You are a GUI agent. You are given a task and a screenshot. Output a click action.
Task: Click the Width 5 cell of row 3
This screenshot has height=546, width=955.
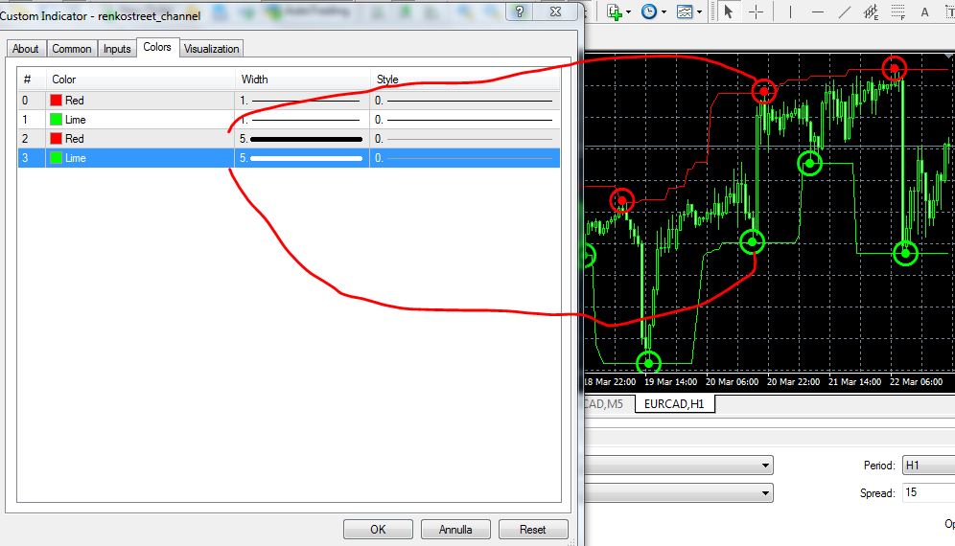pyautogui.click(x=302, y=158)
